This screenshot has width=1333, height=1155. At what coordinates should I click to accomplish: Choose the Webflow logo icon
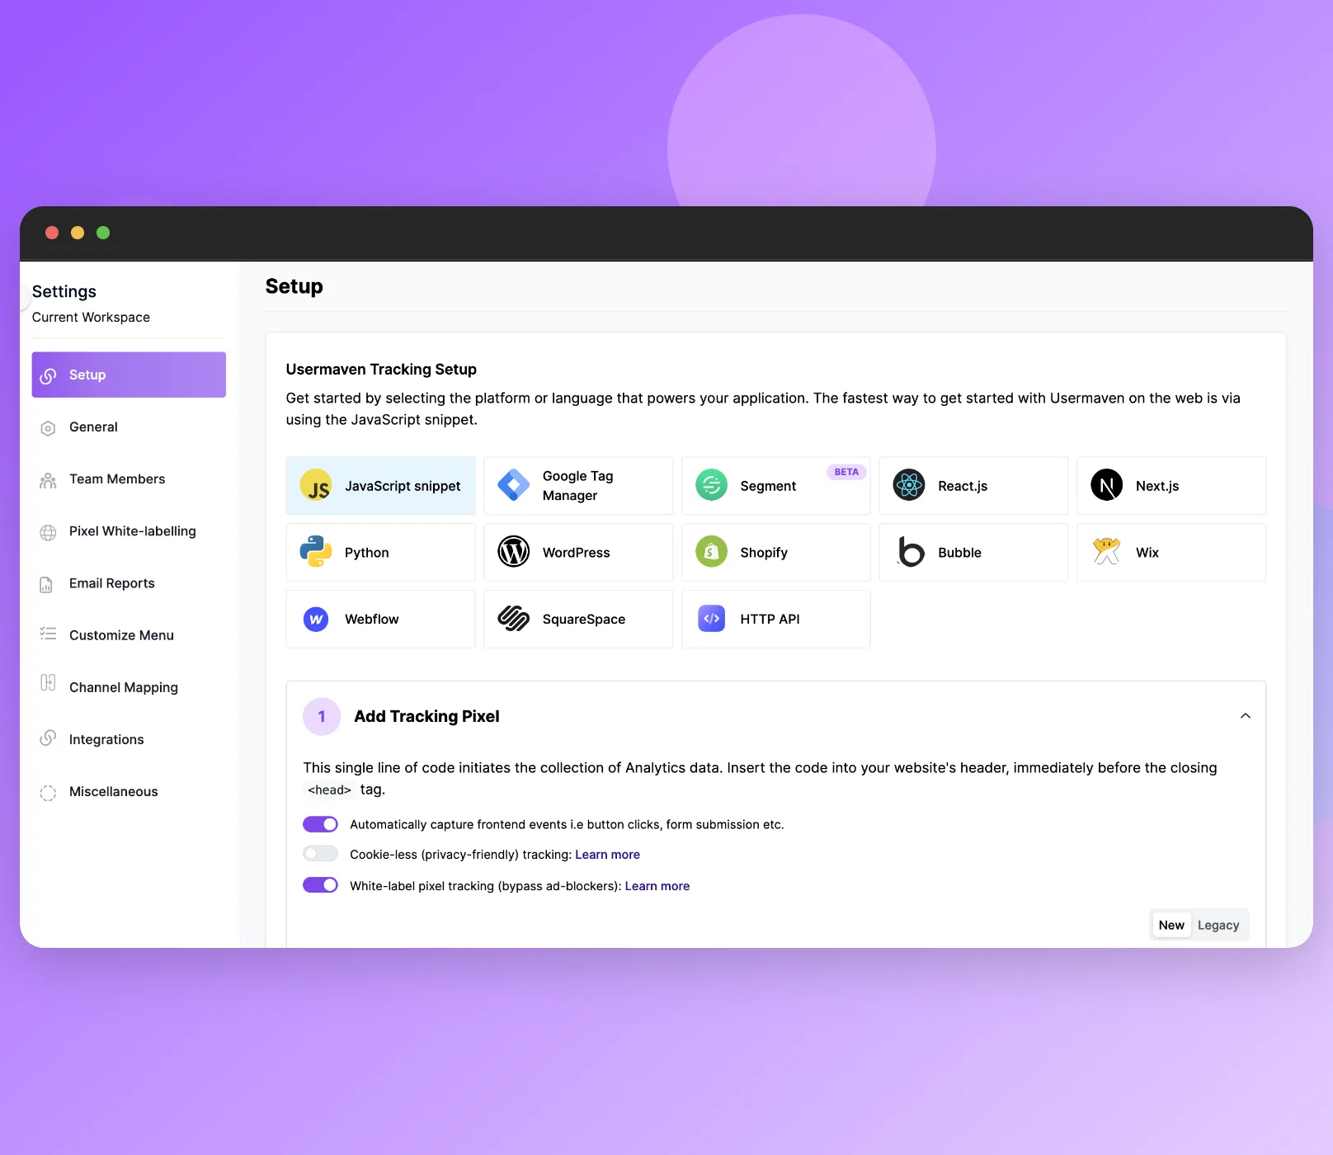(316, 619)
